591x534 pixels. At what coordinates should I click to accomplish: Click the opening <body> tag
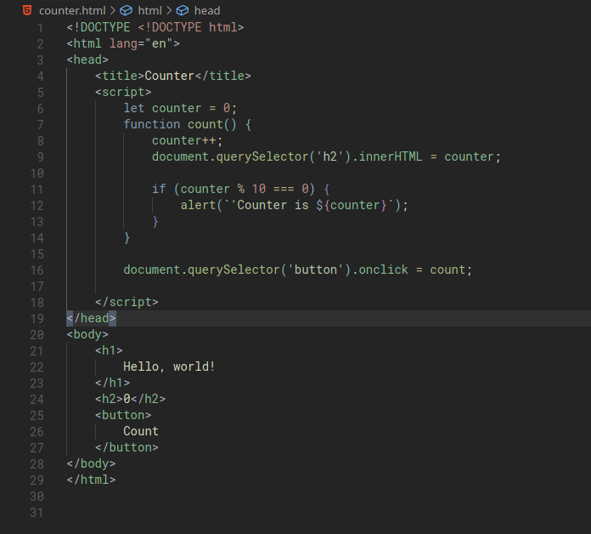(x=87, y=335)
